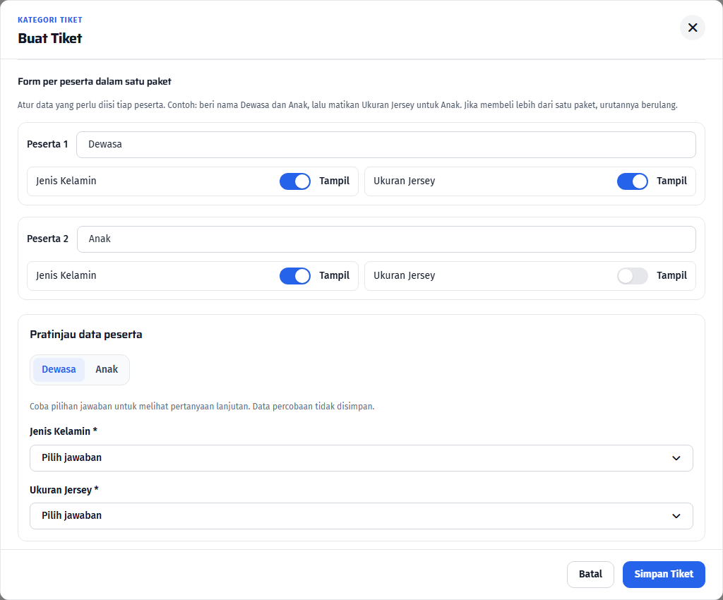
Task: Toggle Jenis Kelamin for Peserta 1
Action: 295,181
